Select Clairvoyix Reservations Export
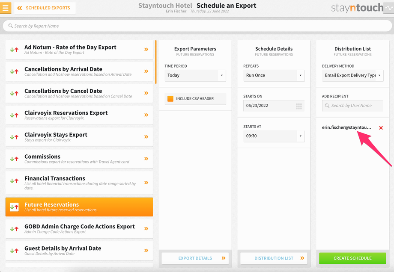The height and width of the screenshot is (272, 394). [x=79, y=115]
